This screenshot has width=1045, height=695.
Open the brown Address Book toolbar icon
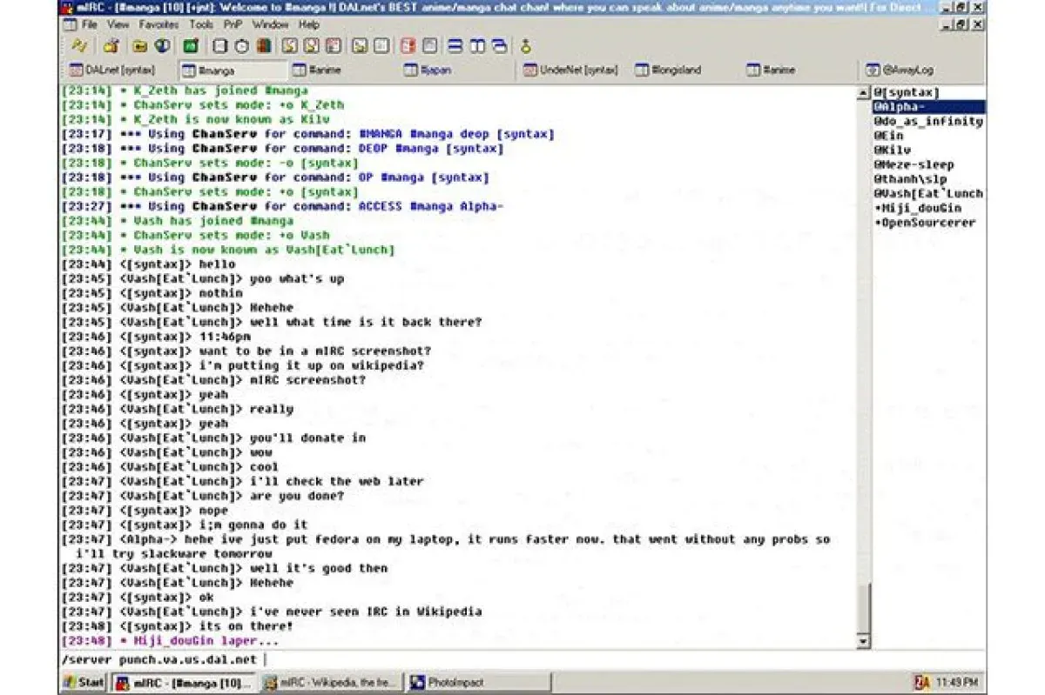click(263, 46)
